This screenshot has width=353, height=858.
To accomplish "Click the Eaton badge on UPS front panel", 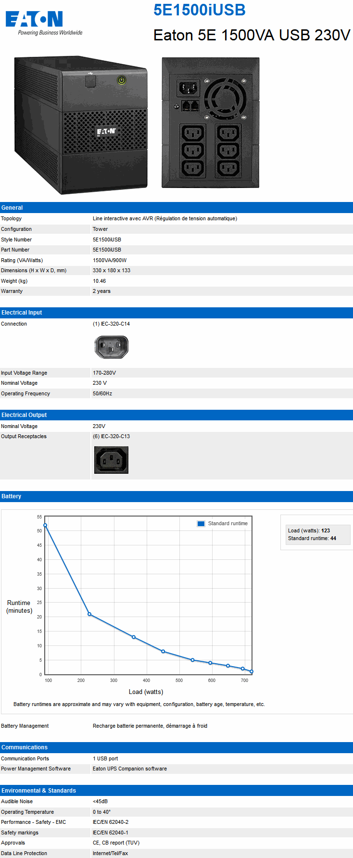I will [x=106, y=131].
